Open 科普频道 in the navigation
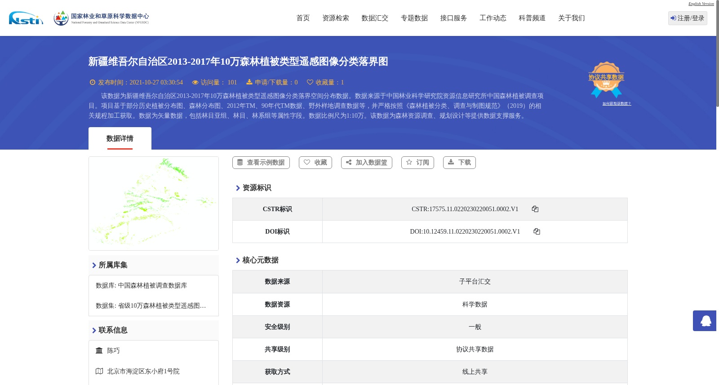The width and height of the screenshot is (719, 385). pos(532,18)
